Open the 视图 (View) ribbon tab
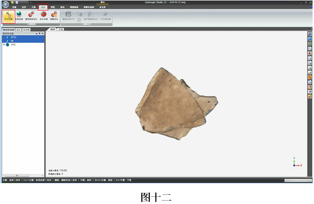Screen dimensions: 314x204 click(14, 7)
